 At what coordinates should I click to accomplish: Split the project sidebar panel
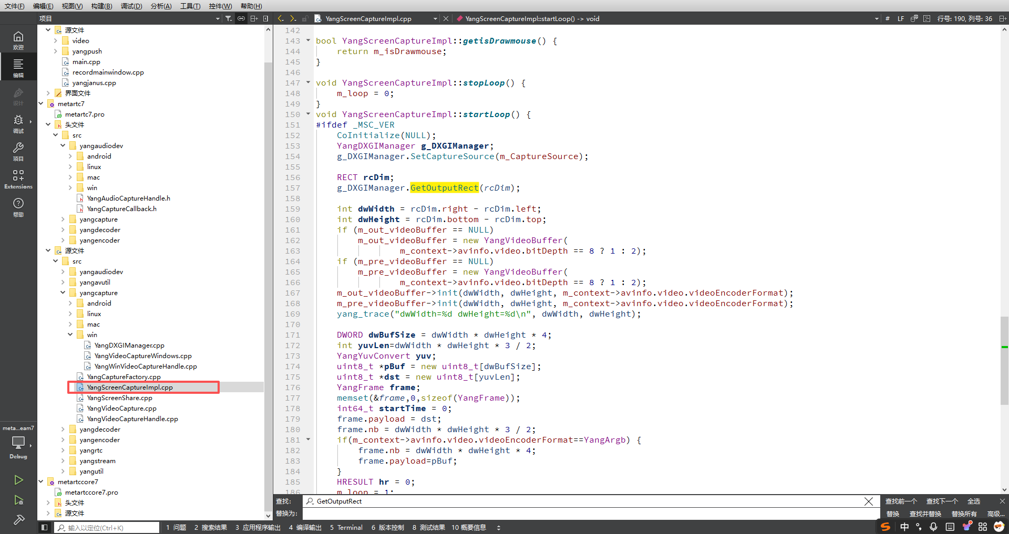click(254, 18)
